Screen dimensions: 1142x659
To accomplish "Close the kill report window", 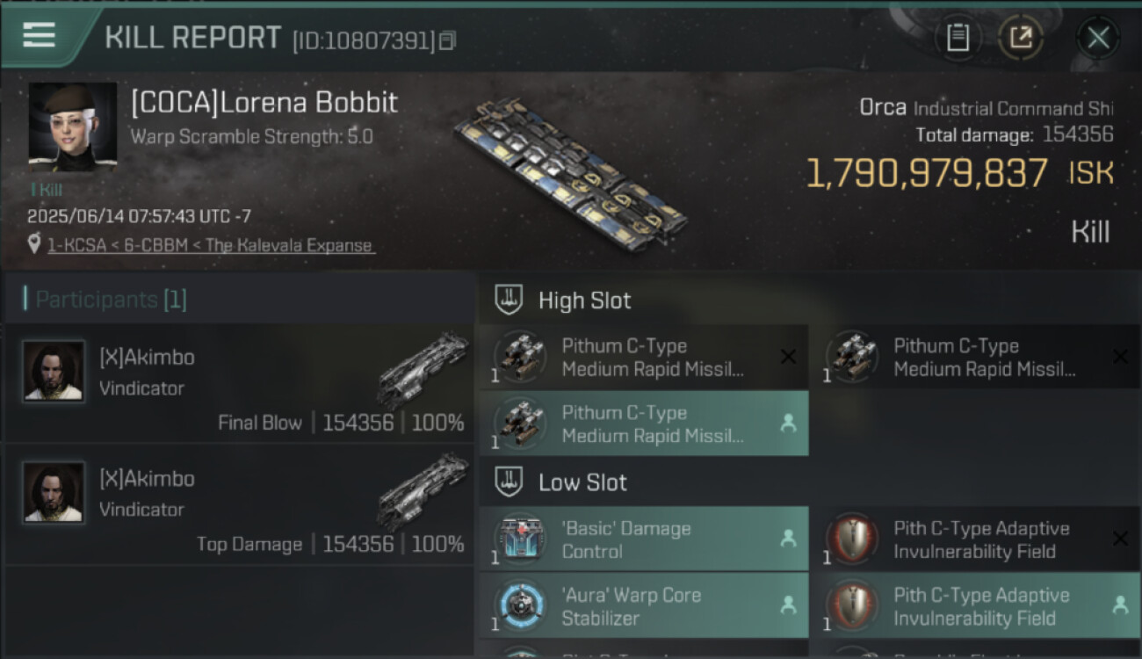I will pyautogui.click(x=1097, y=38).
